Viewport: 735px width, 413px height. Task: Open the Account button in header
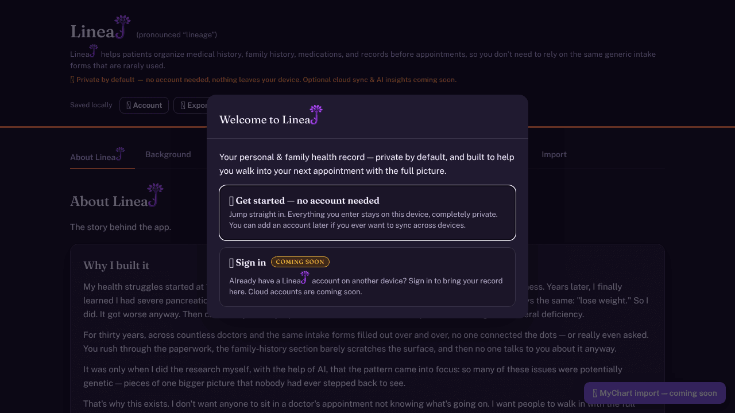pos(144,106)
